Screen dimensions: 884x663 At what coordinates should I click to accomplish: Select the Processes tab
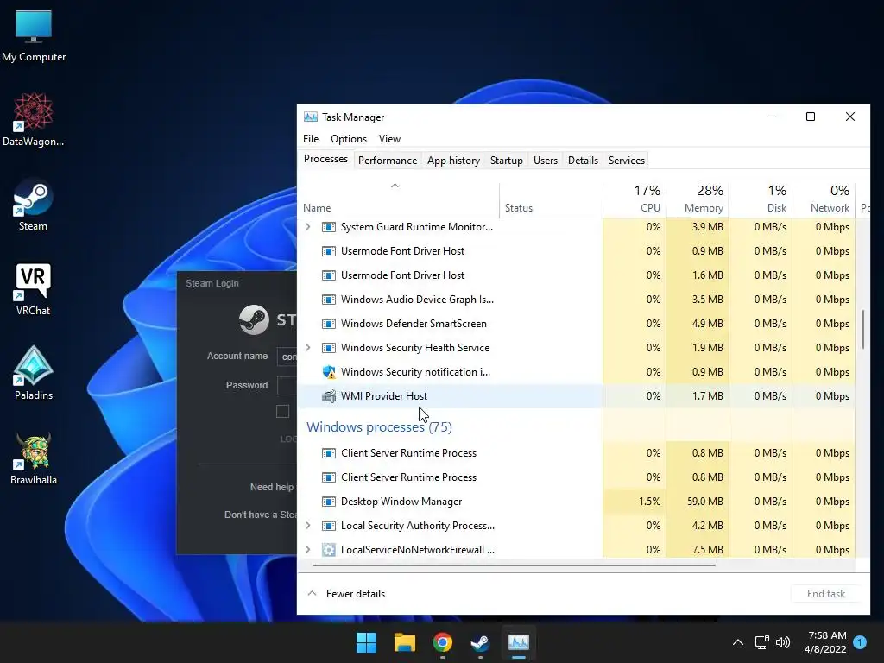tap(325, 159)
